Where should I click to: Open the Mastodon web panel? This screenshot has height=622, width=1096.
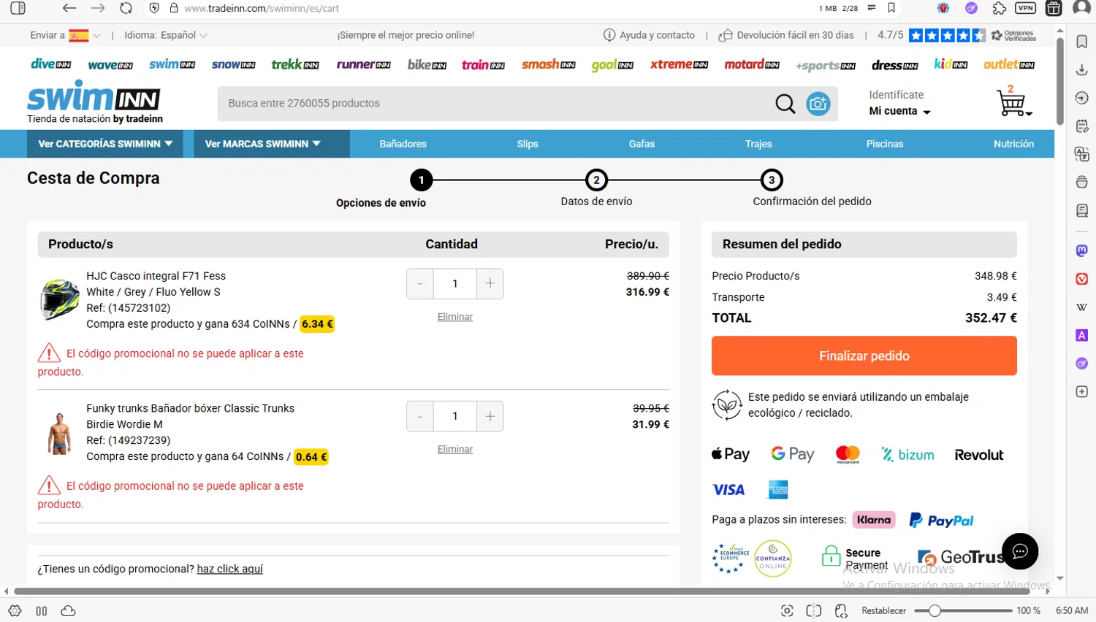[1082, 250]
